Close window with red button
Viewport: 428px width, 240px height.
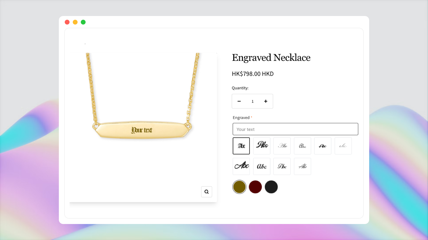pyautogui.click(x=67, y=22)
